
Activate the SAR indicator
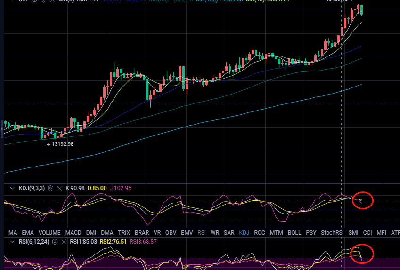point(229,232)
